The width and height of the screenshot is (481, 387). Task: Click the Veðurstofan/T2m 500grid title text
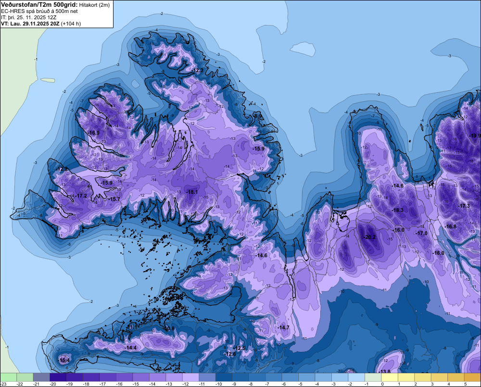(39, 4)
